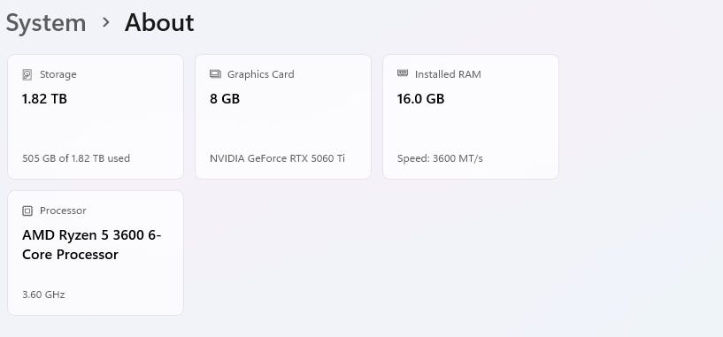Select the Storage label text
This screenshot has width=723, height=337.
[58, 74]
